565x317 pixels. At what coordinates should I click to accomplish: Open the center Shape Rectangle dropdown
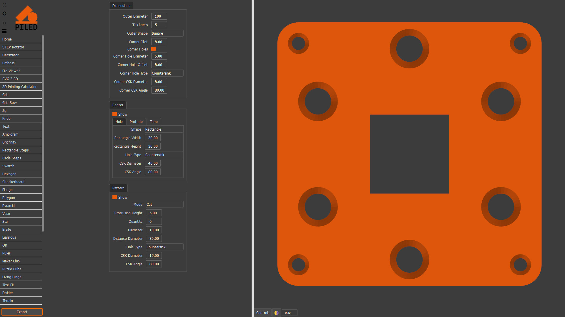(164, 129)
